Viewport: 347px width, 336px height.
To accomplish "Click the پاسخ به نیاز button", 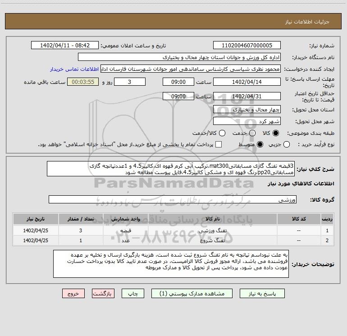I will tap(262, 294).
